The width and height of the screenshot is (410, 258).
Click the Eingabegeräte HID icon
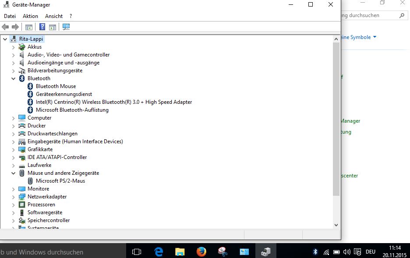pyautogui.click(x=22, y=141)
